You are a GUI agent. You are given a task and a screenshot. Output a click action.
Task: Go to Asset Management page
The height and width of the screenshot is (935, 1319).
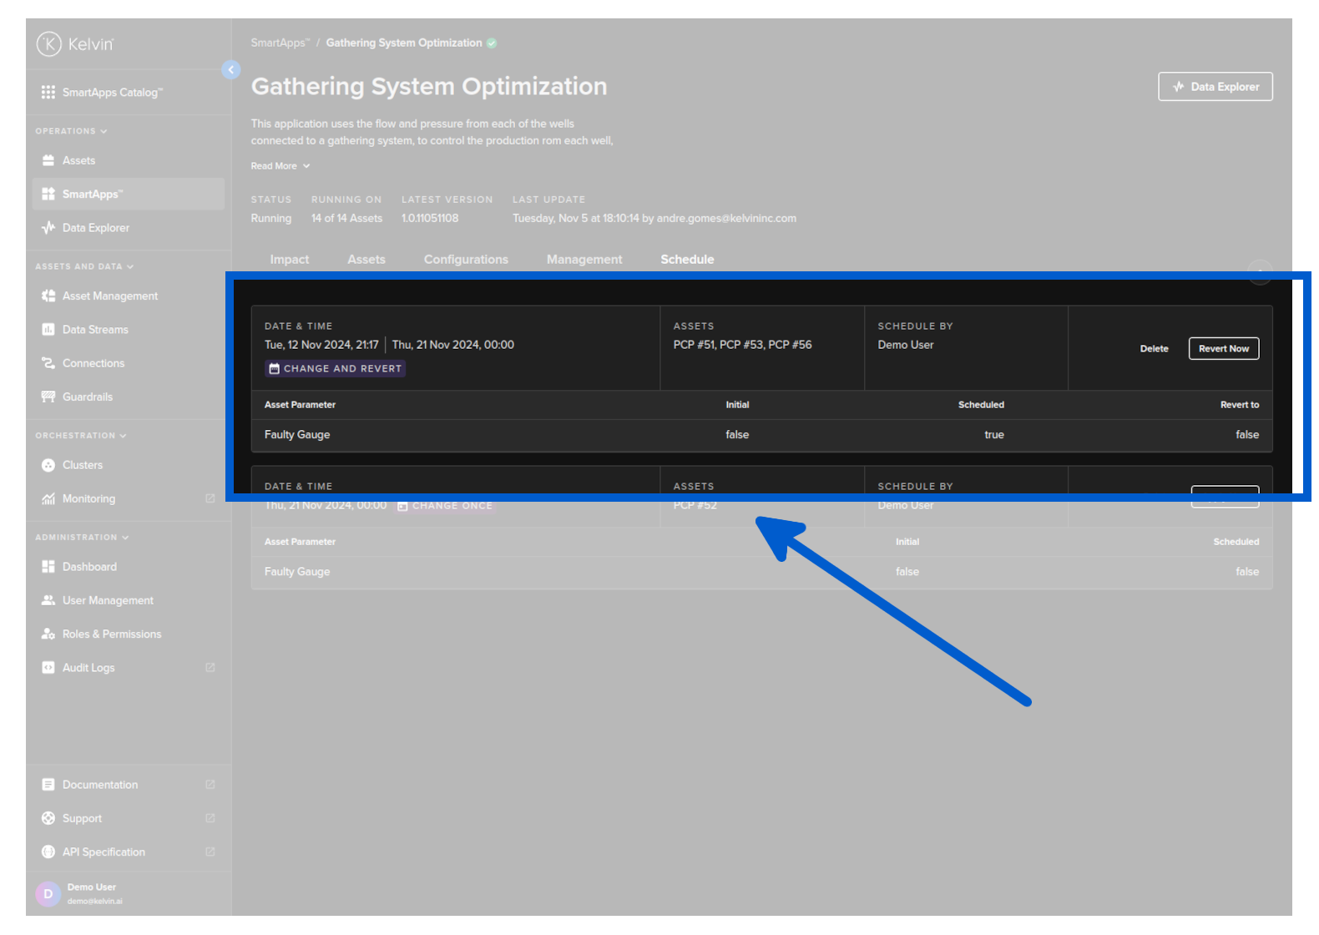point(109,296)
